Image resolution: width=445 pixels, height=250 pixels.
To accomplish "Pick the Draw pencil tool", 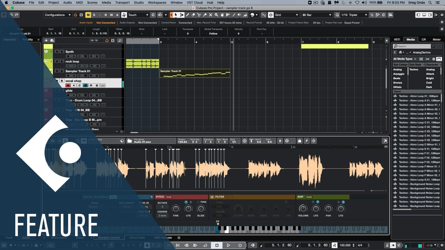I will pos(187,15).
